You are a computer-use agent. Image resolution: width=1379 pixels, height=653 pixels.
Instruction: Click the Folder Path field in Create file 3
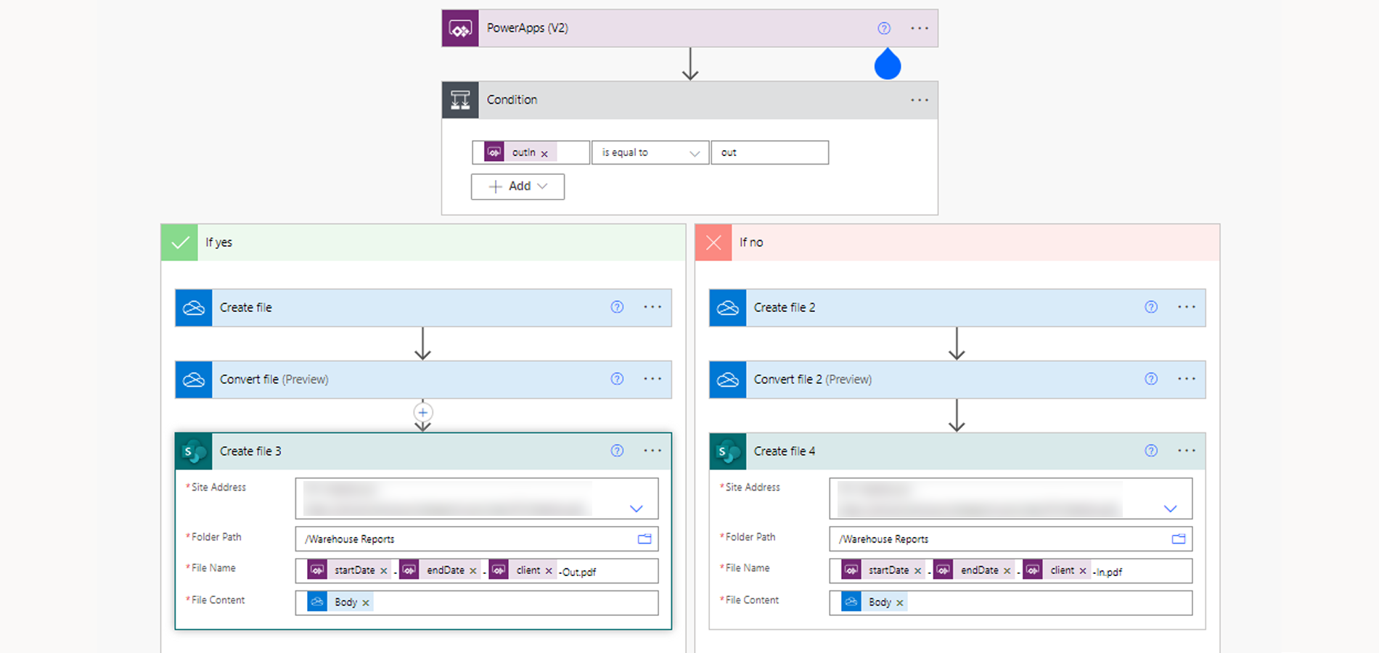pos(477,539)
